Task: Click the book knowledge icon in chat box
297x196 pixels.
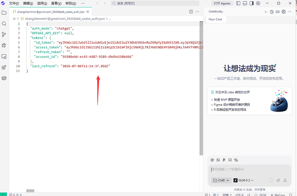Action: click(230, 160)
